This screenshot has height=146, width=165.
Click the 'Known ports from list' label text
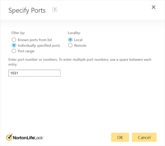[35, 40]
